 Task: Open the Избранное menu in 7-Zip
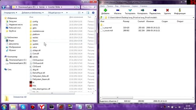pos(125,6)
